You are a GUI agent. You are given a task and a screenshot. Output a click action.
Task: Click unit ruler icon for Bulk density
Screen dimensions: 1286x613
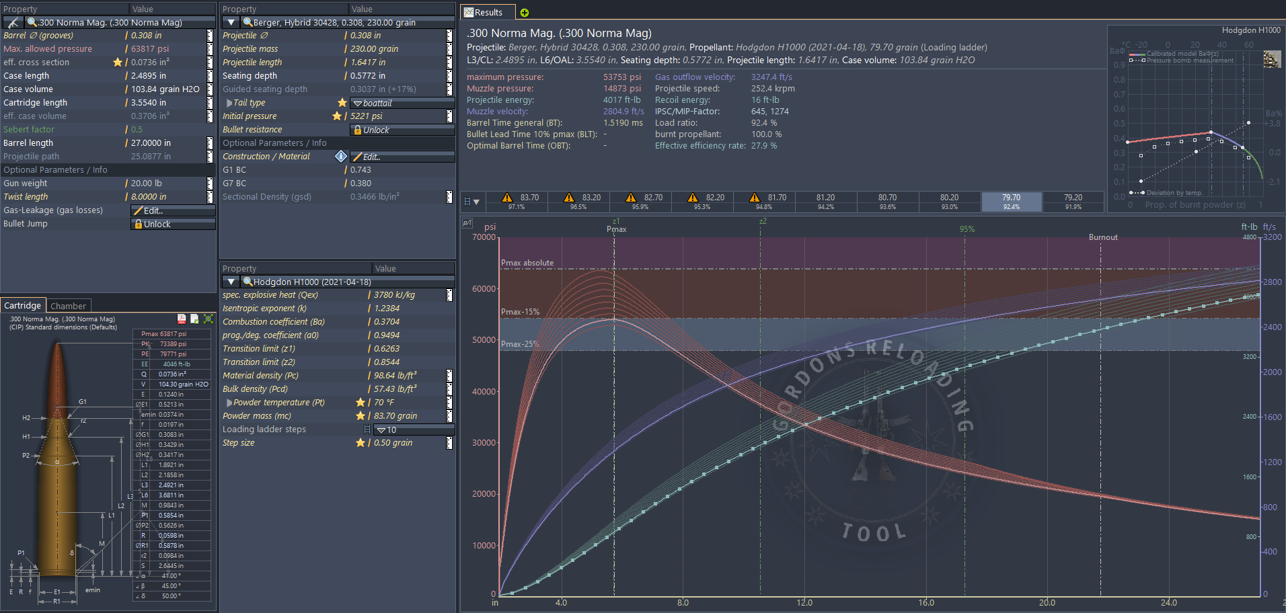449,389
